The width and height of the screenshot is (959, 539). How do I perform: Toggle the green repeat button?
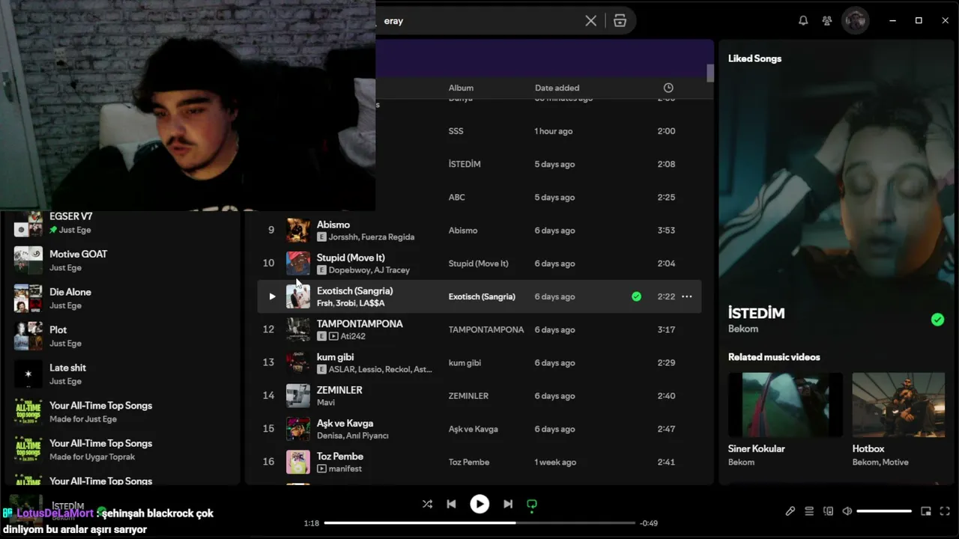(x=532, y=505)
